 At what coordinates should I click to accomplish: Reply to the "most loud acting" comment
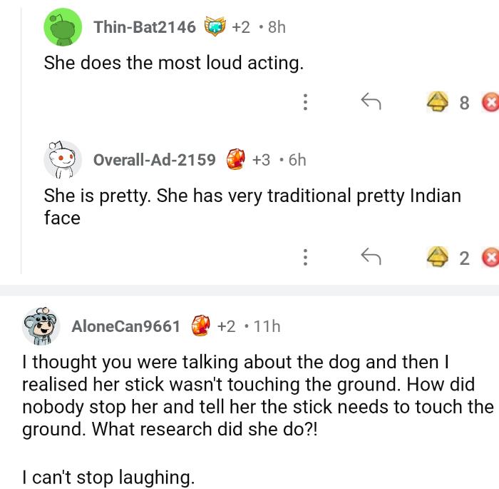[x=370, y=103]
